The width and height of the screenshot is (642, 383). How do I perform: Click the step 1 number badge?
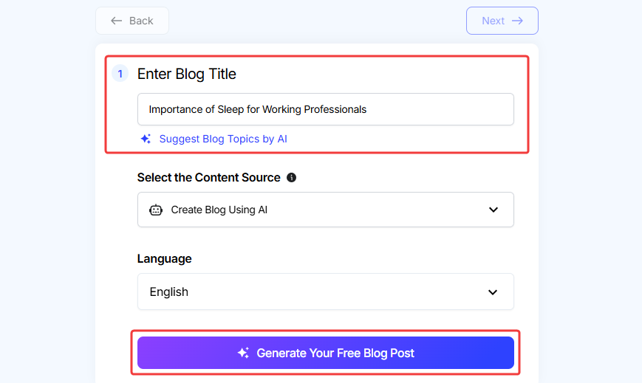coord(120,74)
